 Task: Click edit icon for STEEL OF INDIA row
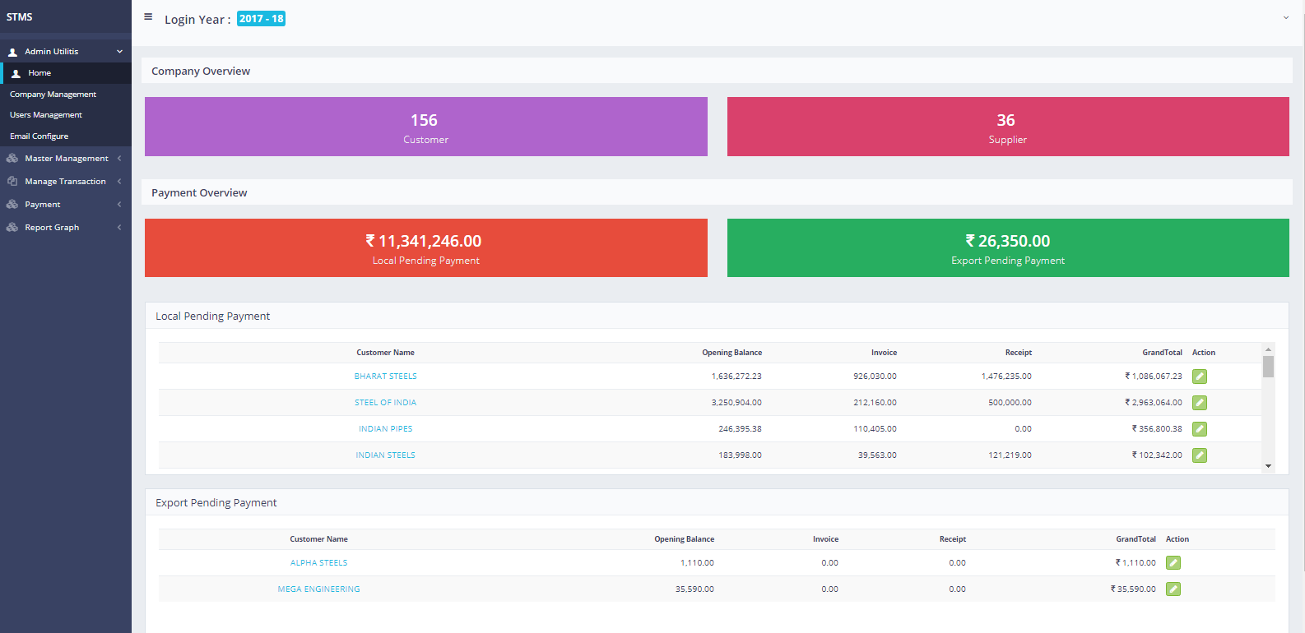point(1200,403)
